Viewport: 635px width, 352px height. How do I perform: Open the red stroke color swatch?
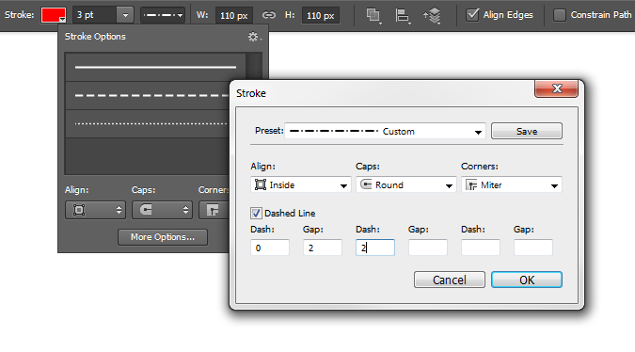pyautogui.click(x=54, y=15)
